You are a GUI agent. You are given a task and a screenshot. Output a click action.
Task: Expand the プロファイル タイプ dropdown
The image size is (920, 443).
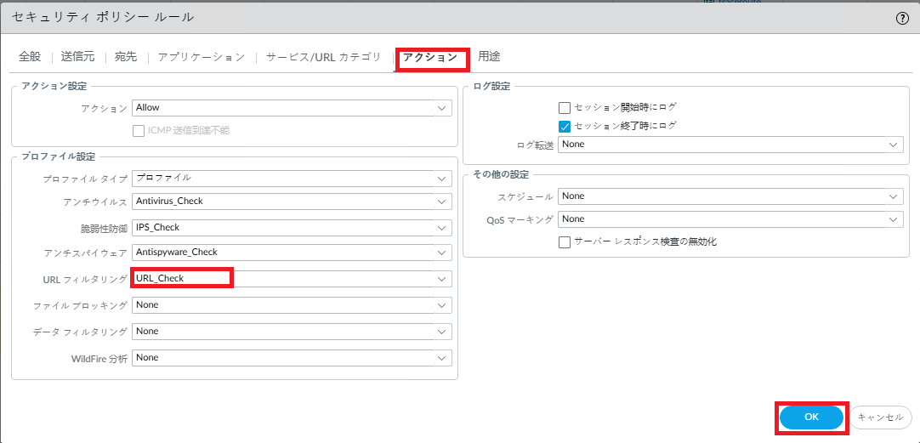pos(292,179)
